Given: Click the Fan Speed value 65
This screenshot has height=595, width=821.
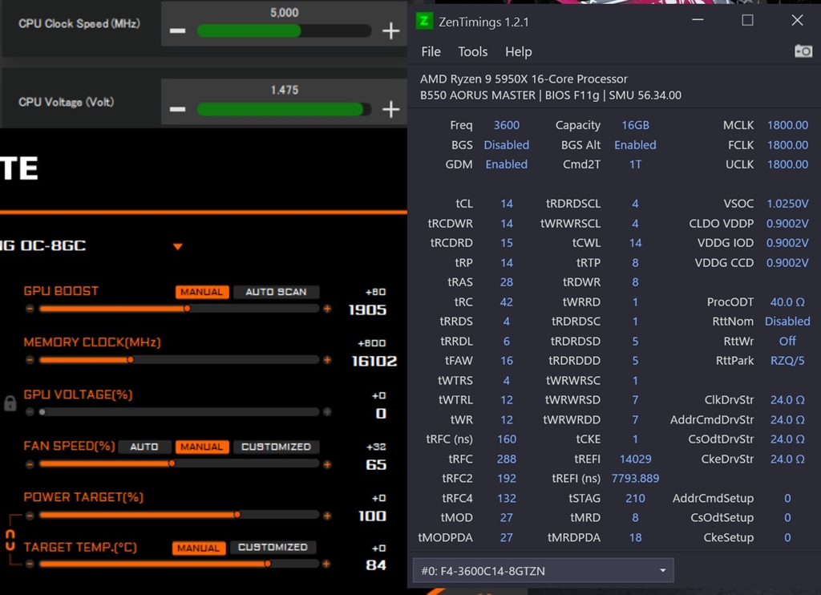Looking at the screenshot, I should 376,465.
